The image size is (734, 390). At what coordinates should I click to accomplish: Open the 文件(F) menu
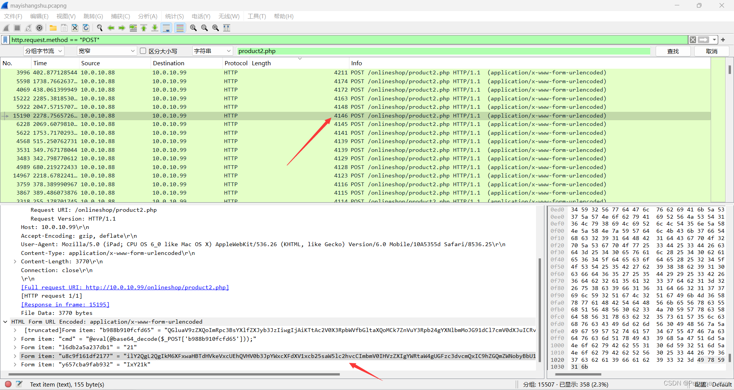[13, 16]
